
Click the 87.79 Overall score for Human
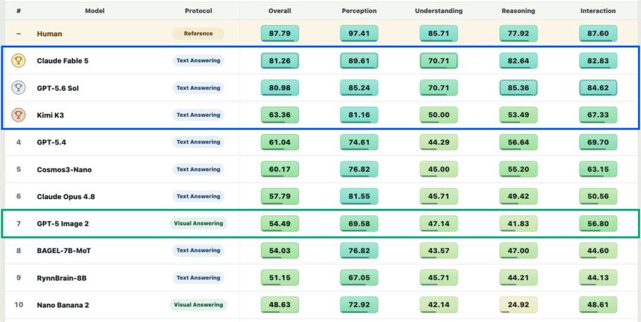click(280, 34)
